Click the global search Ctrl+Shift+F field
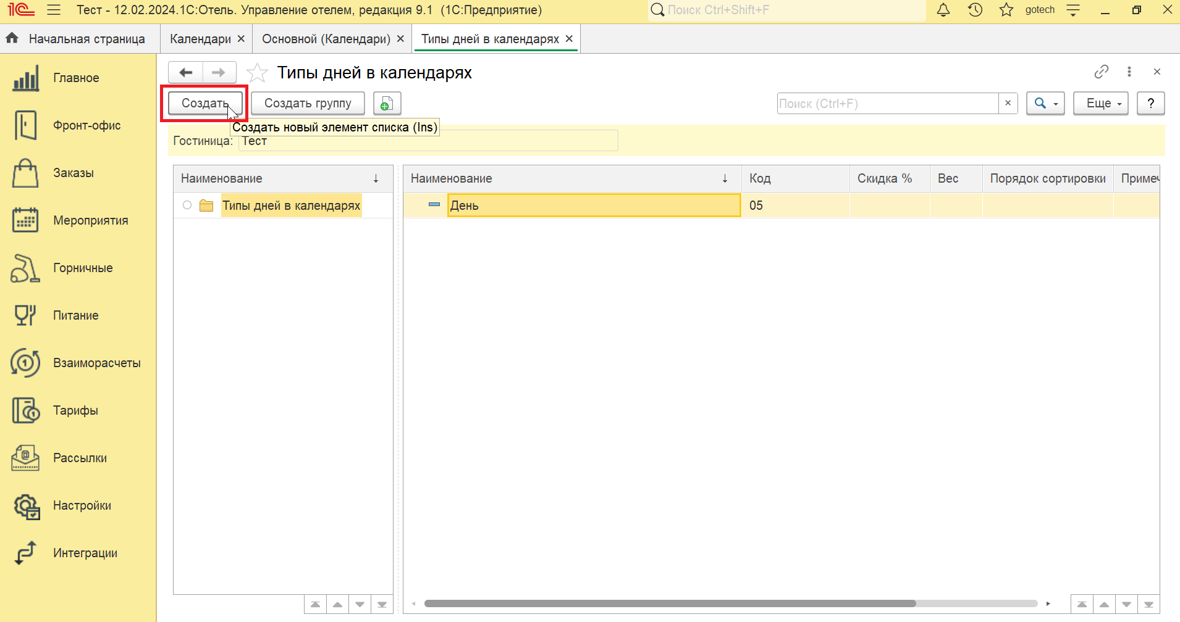Viewport: 1180px width, 622px height. [x=786, y=10]
